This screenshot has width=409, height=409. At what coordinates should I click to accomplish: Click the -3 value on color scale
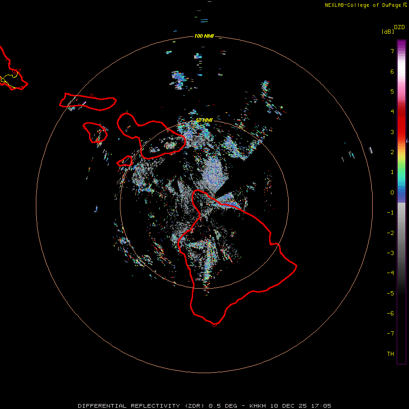[390, 253]
